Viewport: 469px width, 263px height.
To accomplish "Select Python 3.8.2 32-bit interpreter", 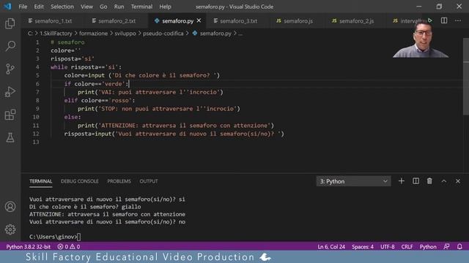I will pyautogui.click(x=28, y=247).
